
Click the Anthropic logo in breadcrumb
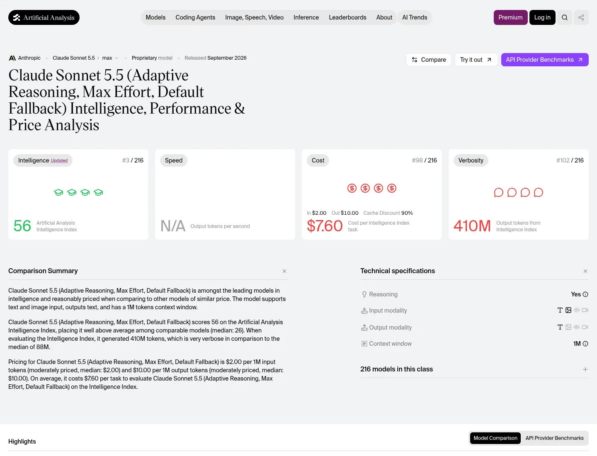coord(12,58)
